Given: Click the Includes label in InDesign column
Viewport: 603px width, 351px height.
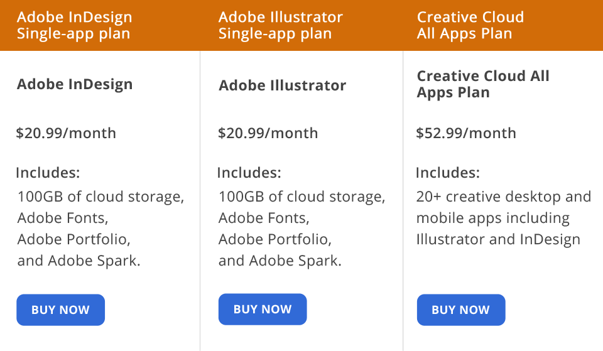Looking at the screenshot, I should click(x=48, y=173).
